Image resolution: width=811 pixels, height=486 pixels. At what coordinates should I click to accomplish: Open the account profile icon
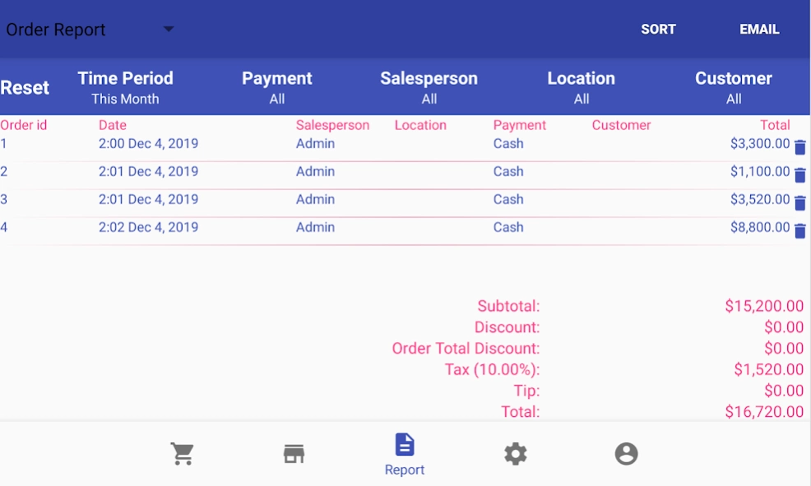626,453
